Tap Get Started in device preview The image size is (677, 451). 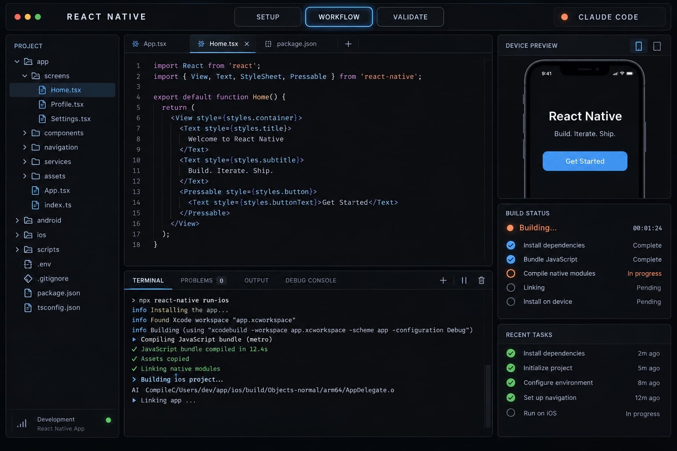click(585, 161)
